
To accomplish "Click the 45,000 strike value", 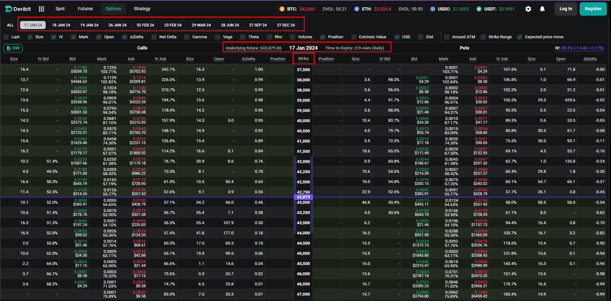I will pyautogui.click(x=303, y=253).
